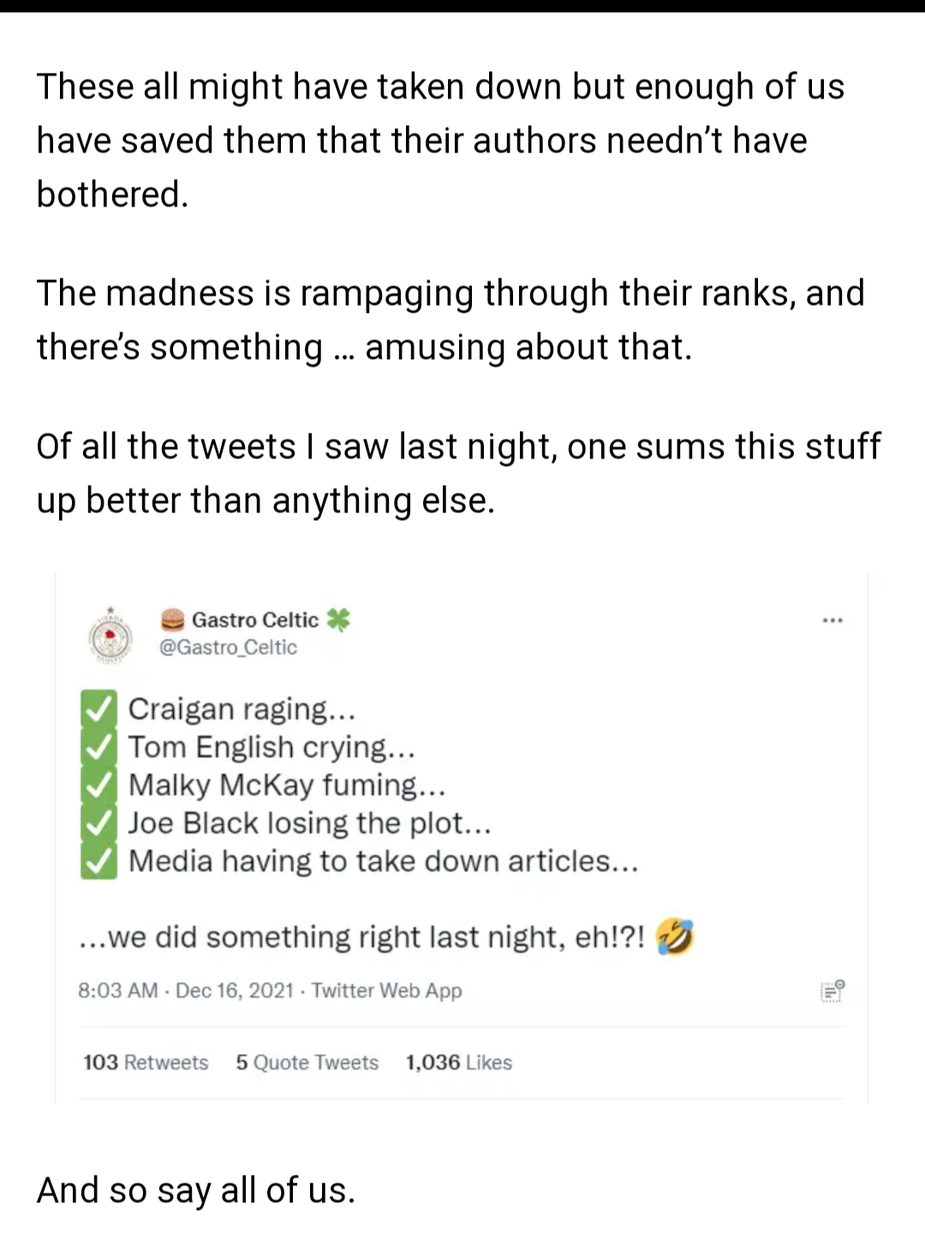View the 103 Retweets list
The image size is (925, 1246).
[x=146, y=1063]
